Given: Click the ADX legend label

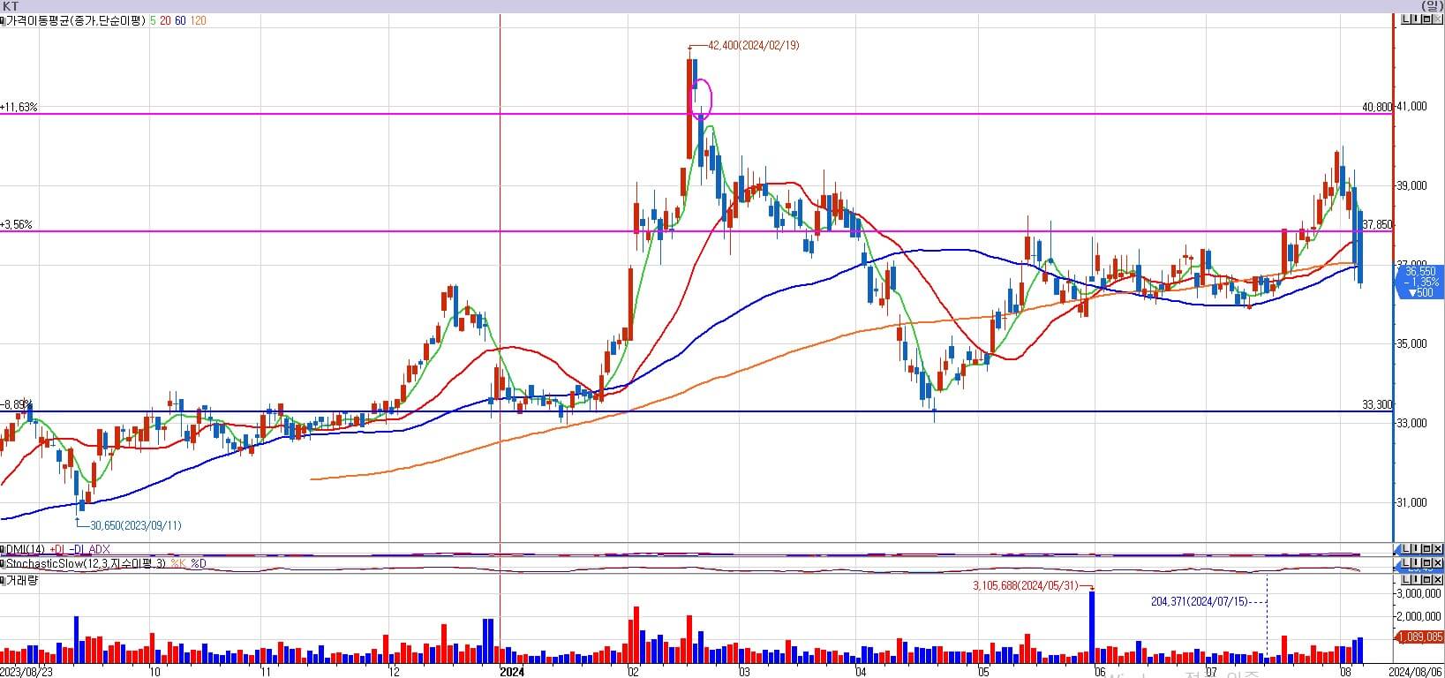Looking at the screenshot, I should [100, 549].
